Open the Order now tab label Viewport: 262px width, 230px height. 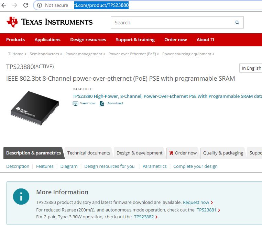(186, 153)
